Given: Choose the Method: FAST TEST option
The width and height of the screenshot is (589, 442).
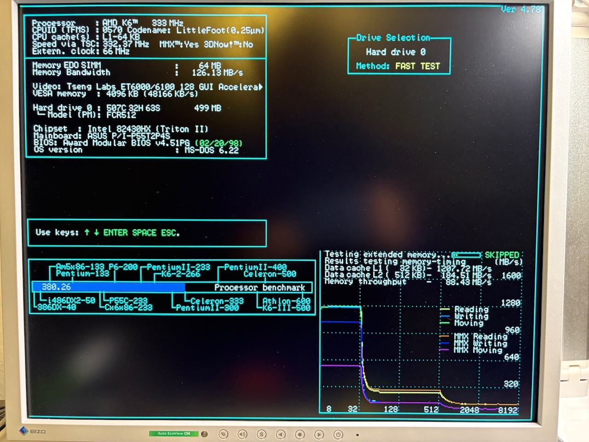Looking at the screenshot, I should (398, 66).
